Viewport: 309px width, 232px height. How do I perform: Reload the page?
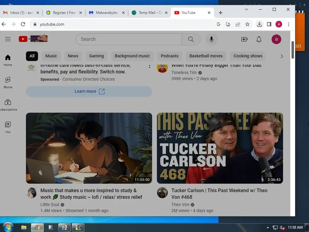[x=23, y=24]
